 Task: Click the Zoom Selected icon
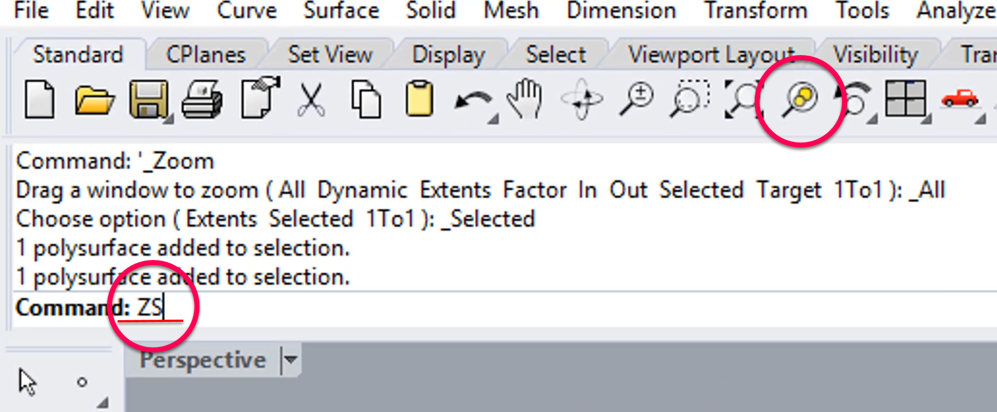point(800,99)
